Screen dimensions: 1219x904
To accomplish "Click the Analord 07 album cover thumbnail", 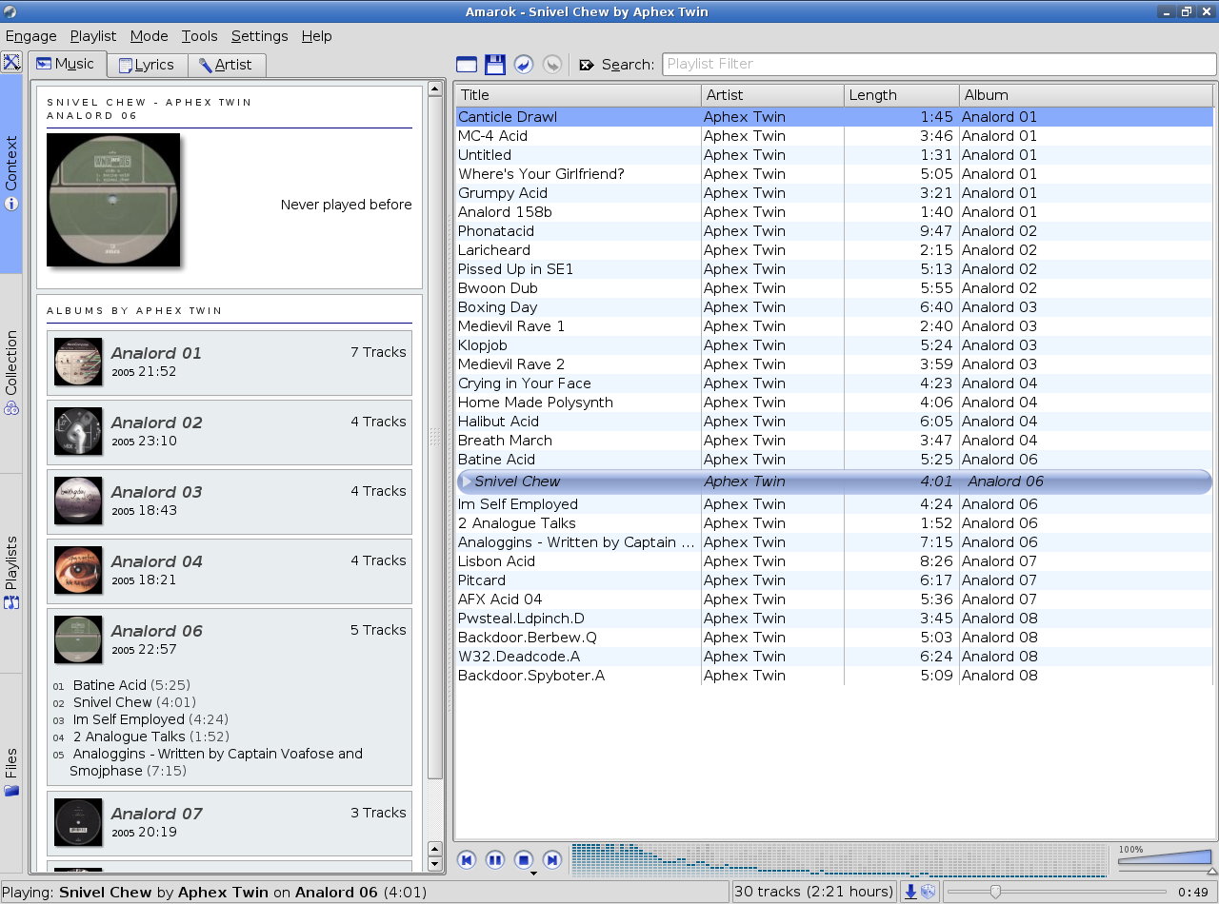I will point(78,822).
